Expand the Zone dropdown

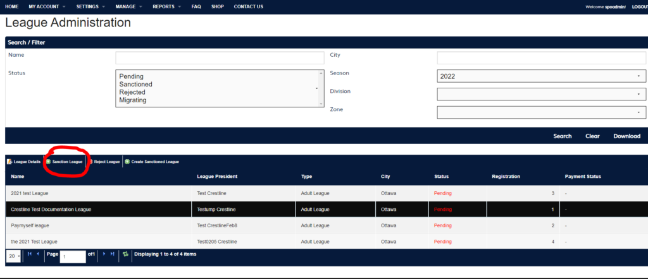click(542, 112)
